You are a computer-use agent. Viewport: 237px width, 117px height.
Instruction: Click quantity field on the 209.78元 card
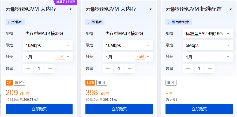39,68
